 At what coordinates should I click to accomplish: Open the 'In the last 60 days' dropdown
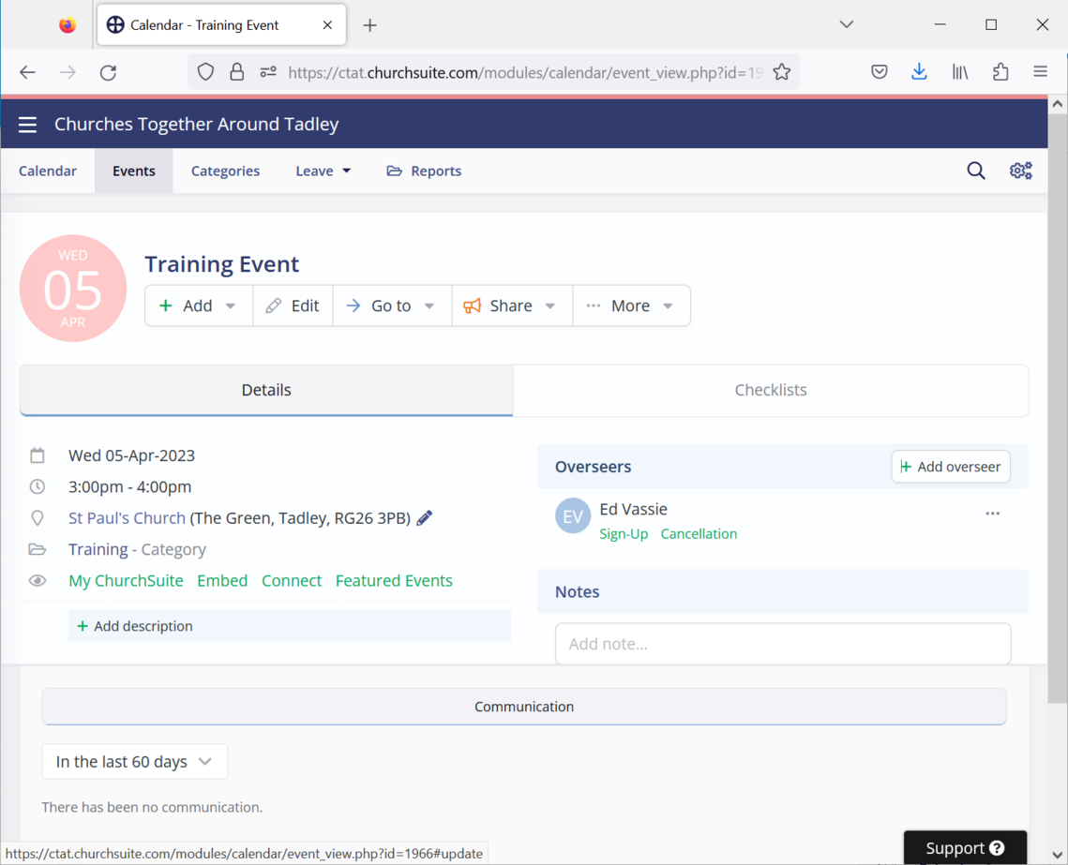click(x=134, y=762)
